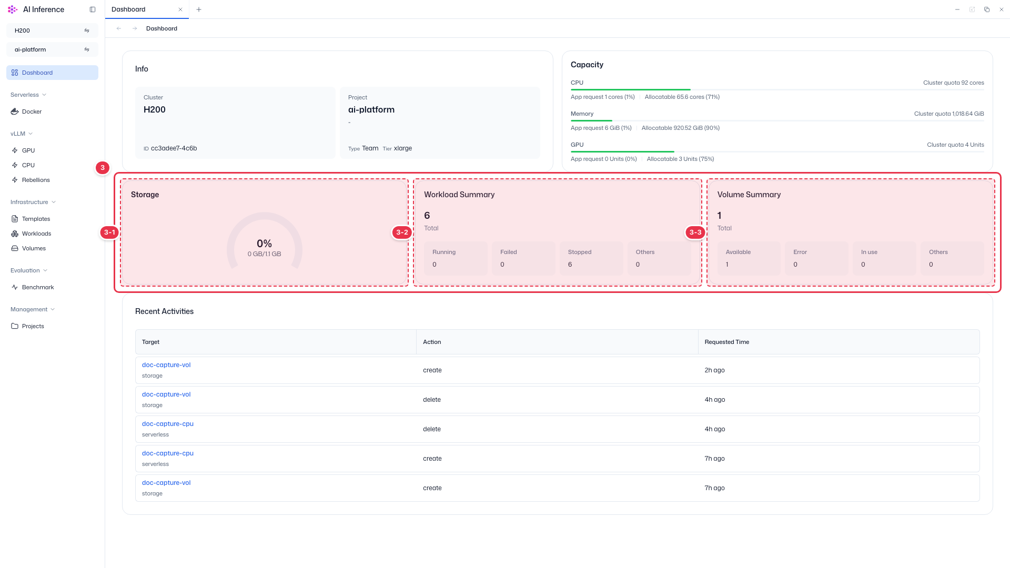Click the Running workloads tile

456,258
